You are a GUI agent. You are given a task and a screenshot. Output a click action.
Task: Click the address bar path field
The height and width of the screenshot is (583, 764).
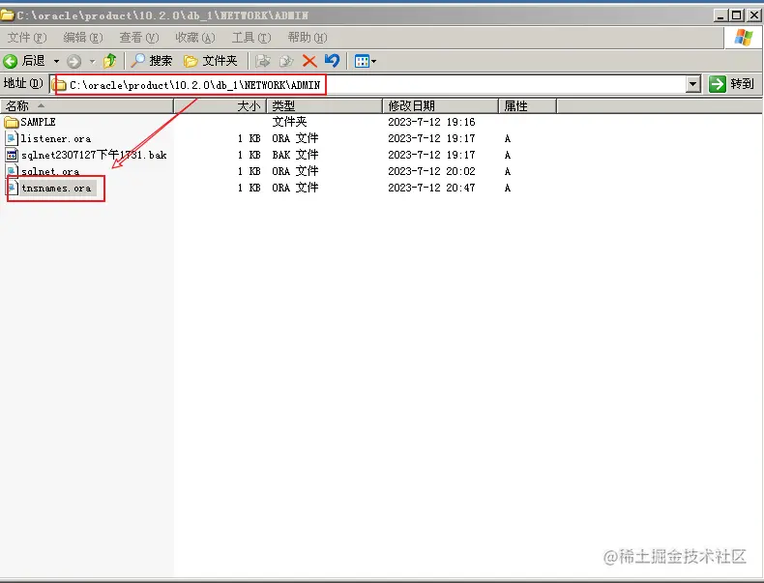pyautogui.click(x=375, y=85)
